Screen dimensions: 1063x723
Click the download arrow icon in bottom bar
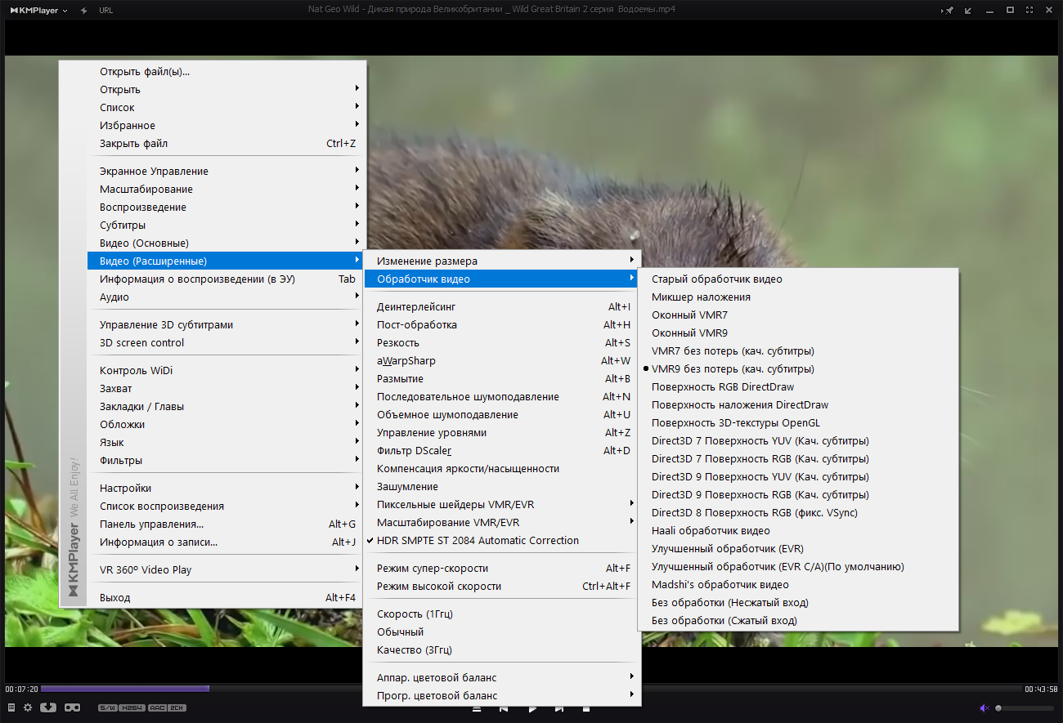click(x=48, y=707)
